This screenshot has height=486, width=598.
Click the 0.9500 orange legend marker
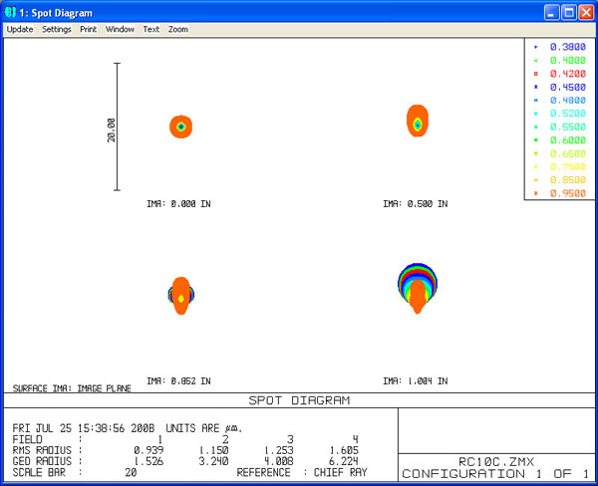pos(536,193)
